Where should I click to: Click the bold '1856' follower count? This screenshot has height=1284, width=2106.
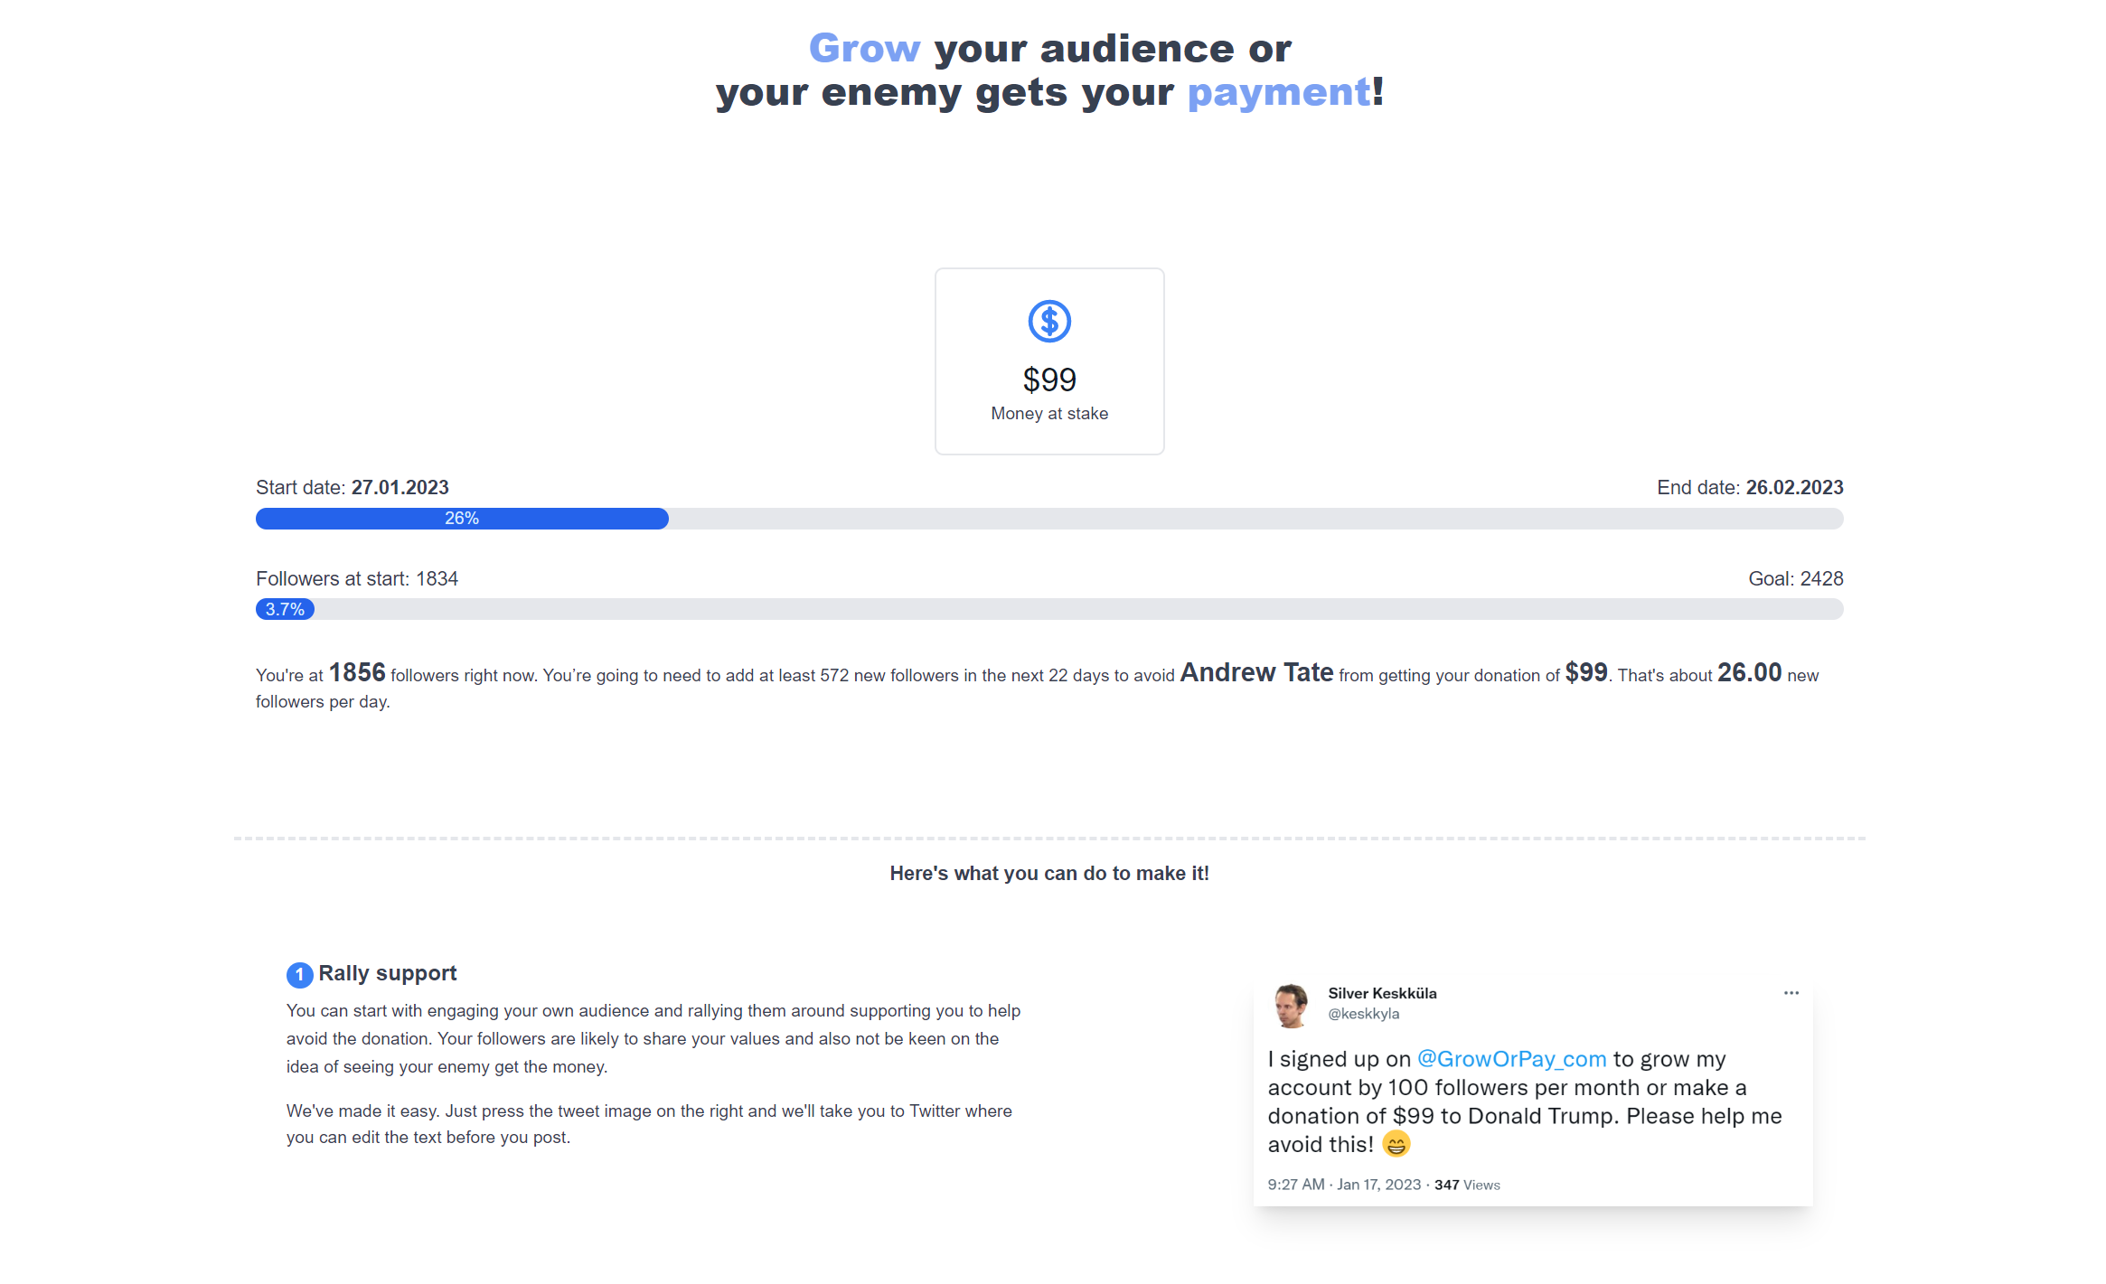357,672
